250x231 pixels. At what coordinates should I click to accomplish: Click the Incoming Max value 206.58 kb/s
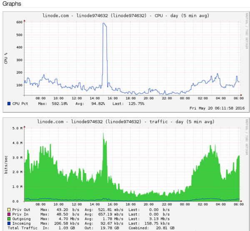[67, 224]
